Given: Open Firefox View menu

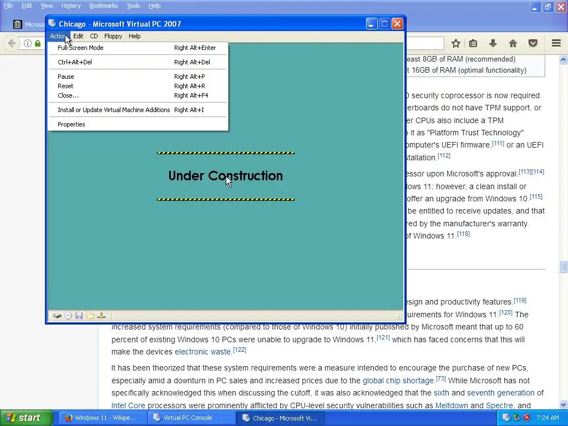Looking at the screenshot, I should click(x=47, y=6).
